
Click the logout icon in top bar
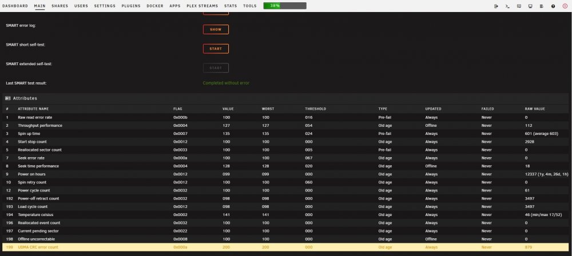496,6
